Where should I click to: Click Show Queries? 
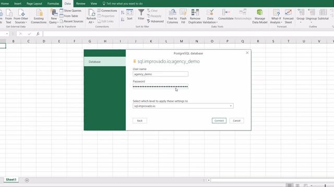[70, 10]
